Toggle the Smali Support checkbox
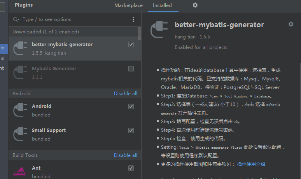Screen dimensions: 301x179 (131, 130)
